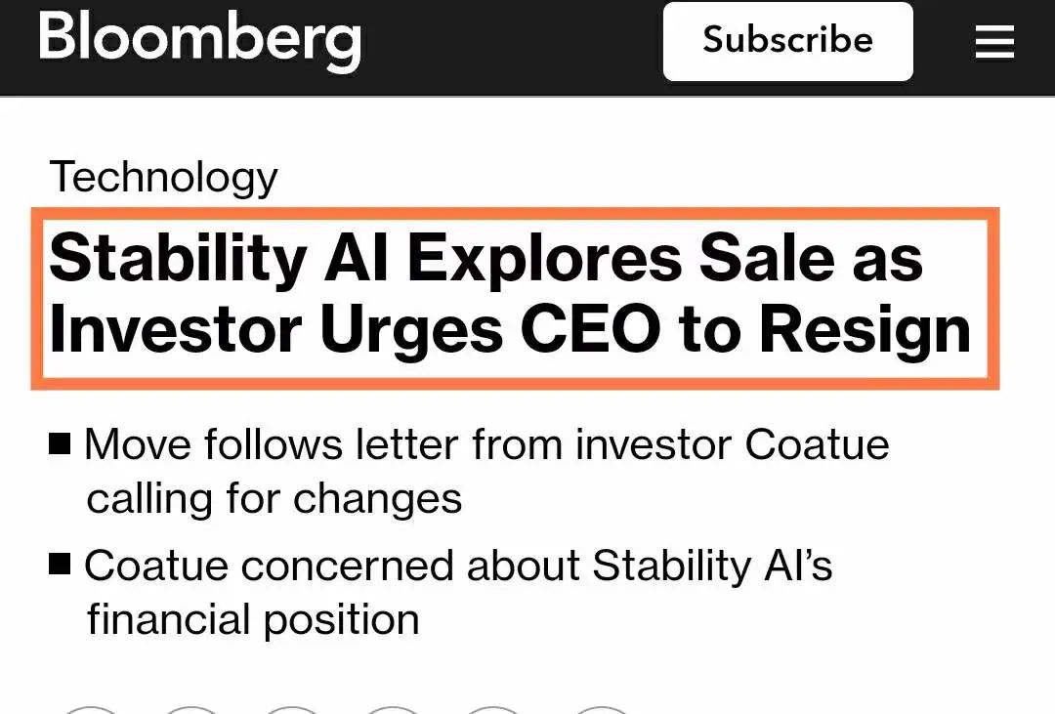
Task: Tap the fourth share circle icon
Action: pos(393,709)
